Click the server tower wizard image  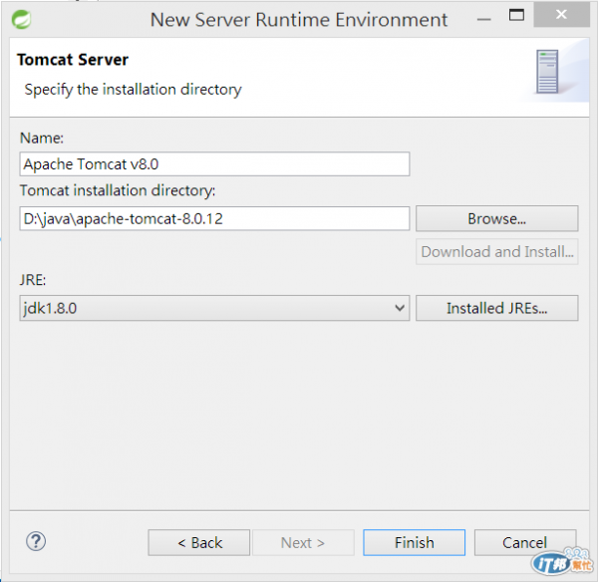coord(547,72)
